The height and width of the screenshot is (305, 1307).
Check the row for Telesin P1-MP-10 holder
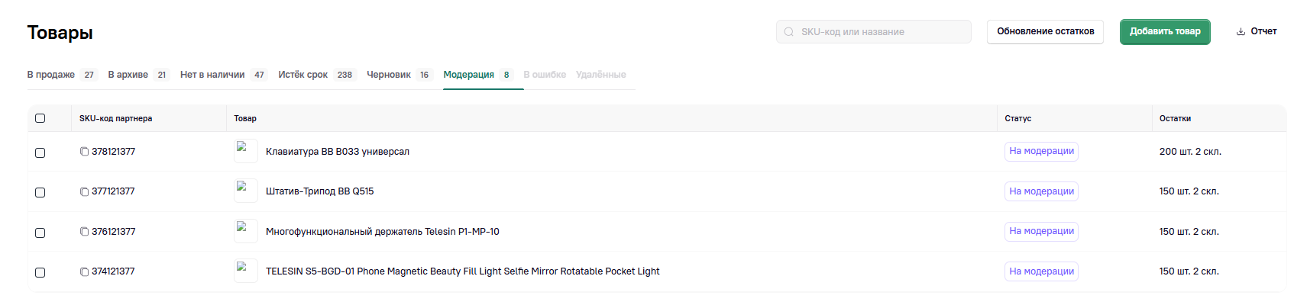point(40,233)
